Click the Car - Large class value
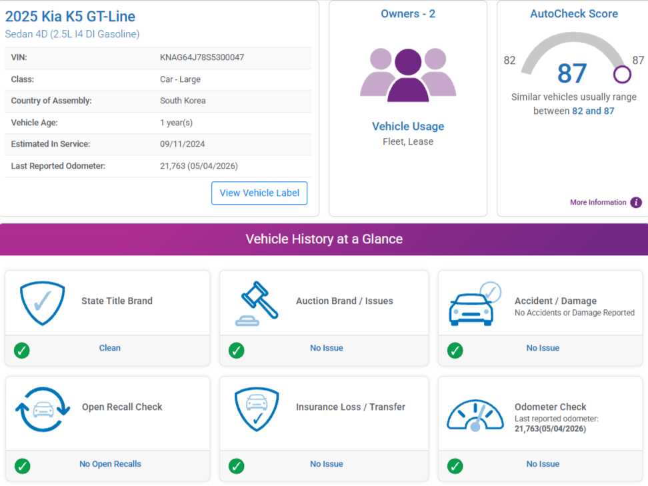This screenshot has height=486, width=648. tap(180, 79)
